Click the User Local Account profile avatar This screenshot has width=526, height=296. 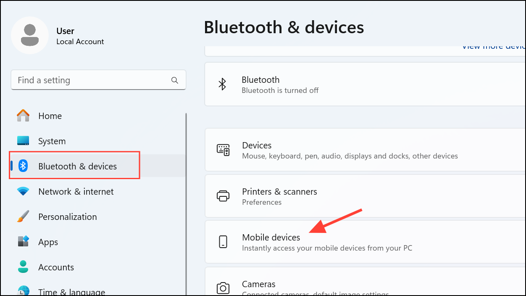click(x=30, y=35)
